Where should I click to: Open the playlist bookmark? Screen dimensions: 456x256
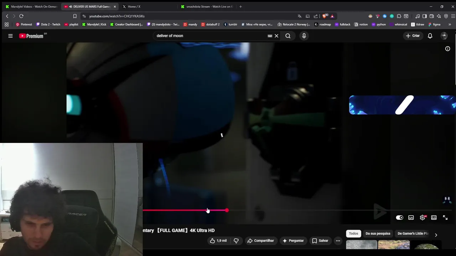click(x=71, y=25)
